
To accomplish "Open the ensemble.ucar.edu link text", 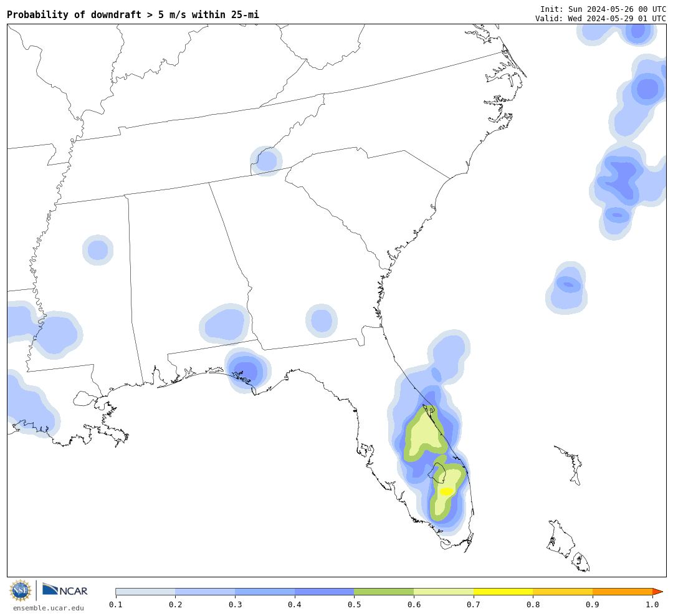I will click(x=49, y=608).
